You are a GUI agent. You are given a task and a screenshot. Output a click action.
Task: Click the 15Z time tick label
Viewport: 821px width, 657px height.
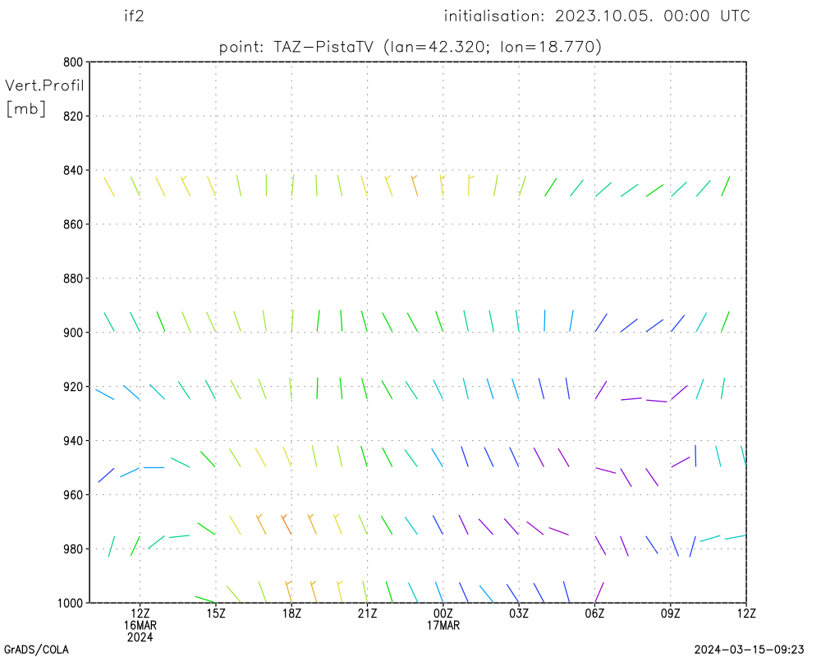pos(216,613)
